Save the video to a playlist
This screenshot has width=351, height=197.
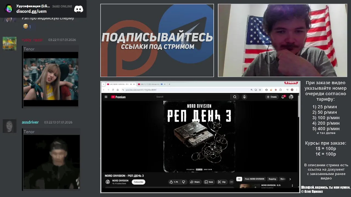pyautogui.click(x=209, y=182)
